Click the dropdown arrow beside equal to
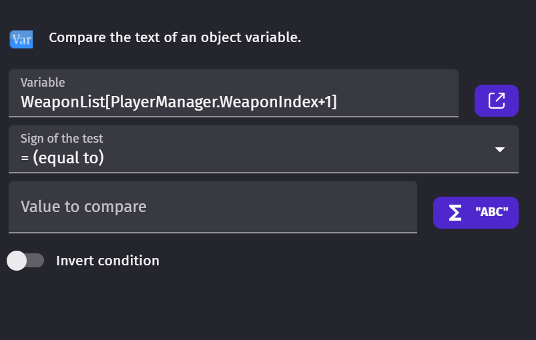The height and width of the screenshot is (340, 536). coord(500,149)
